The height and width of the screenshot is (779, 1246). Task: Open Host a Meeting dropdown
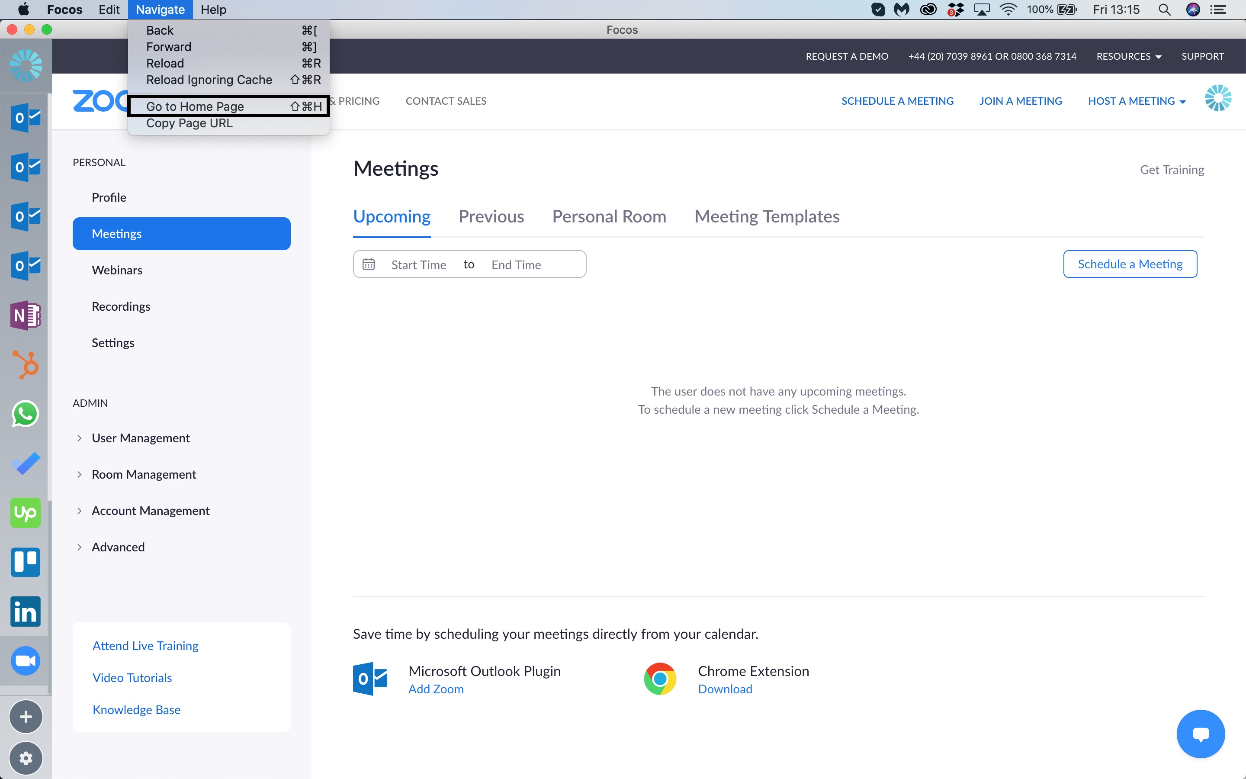(x=1137, y=101)
